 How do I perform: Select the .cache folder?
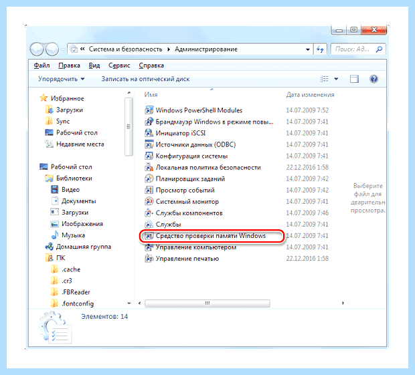[x=71, y=269]
